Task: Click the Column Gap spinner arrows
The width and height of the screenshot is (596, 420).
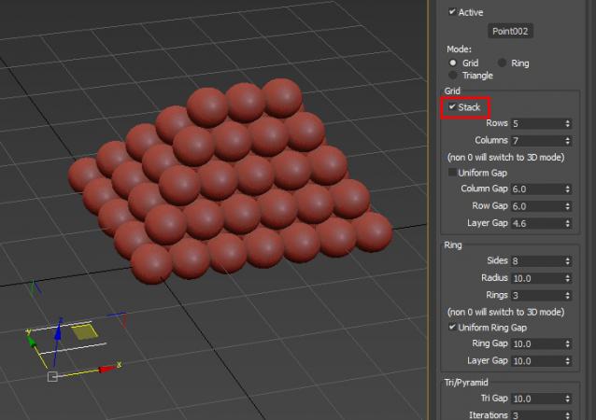Action: click(567, 189)
